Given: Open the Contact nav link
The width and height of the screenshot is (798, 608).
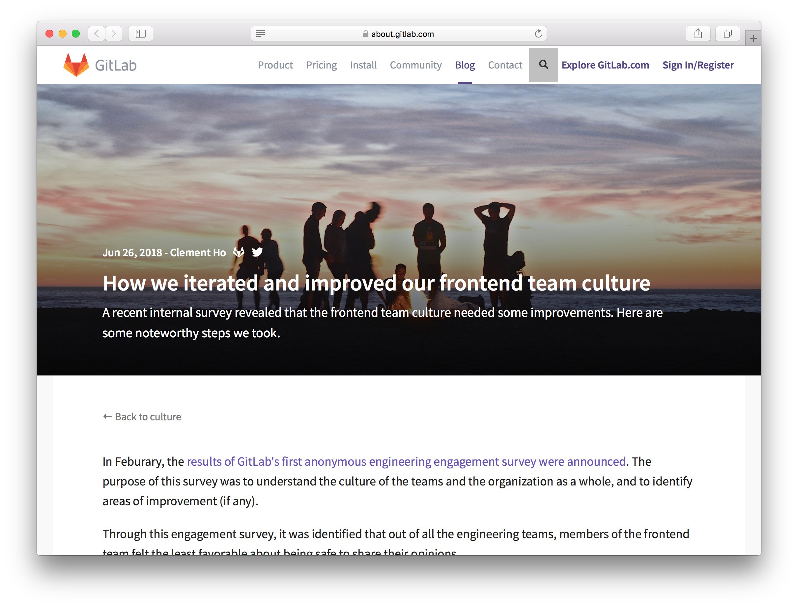Looking at the screenshot, I should (x=505, y=65).
